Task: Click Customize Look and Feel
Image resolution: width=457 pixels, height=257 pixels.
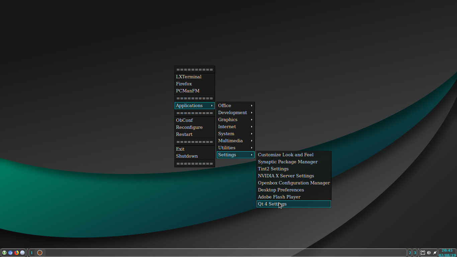Action: coord(285,155)
